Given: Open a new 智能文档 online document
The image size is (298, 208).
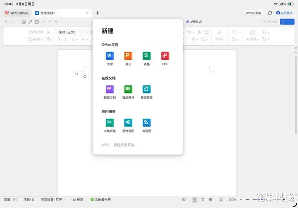Looking at the screenshot, I should click(x=109, y=89).
